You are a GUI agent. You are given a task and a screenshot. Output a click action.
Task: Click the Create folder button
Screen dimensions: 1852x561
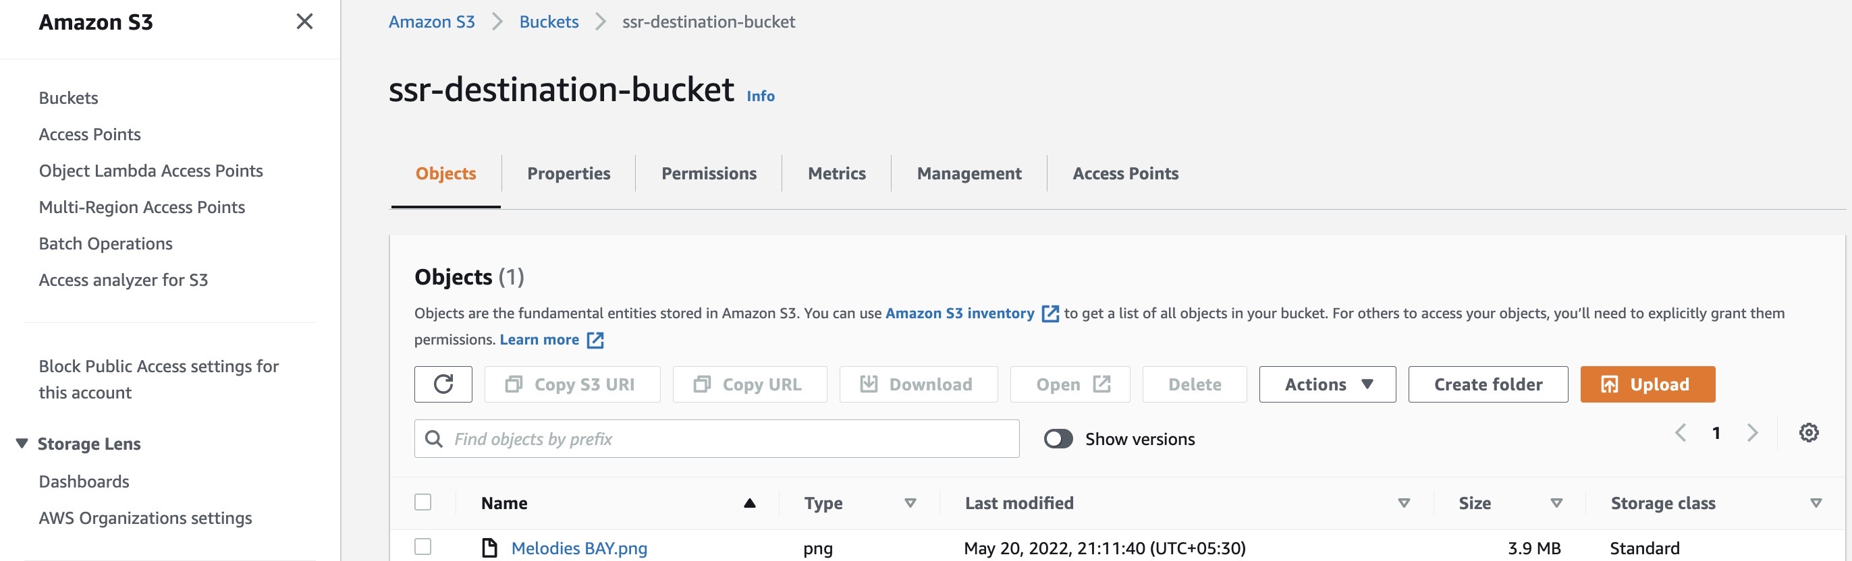coord(1488,384)
